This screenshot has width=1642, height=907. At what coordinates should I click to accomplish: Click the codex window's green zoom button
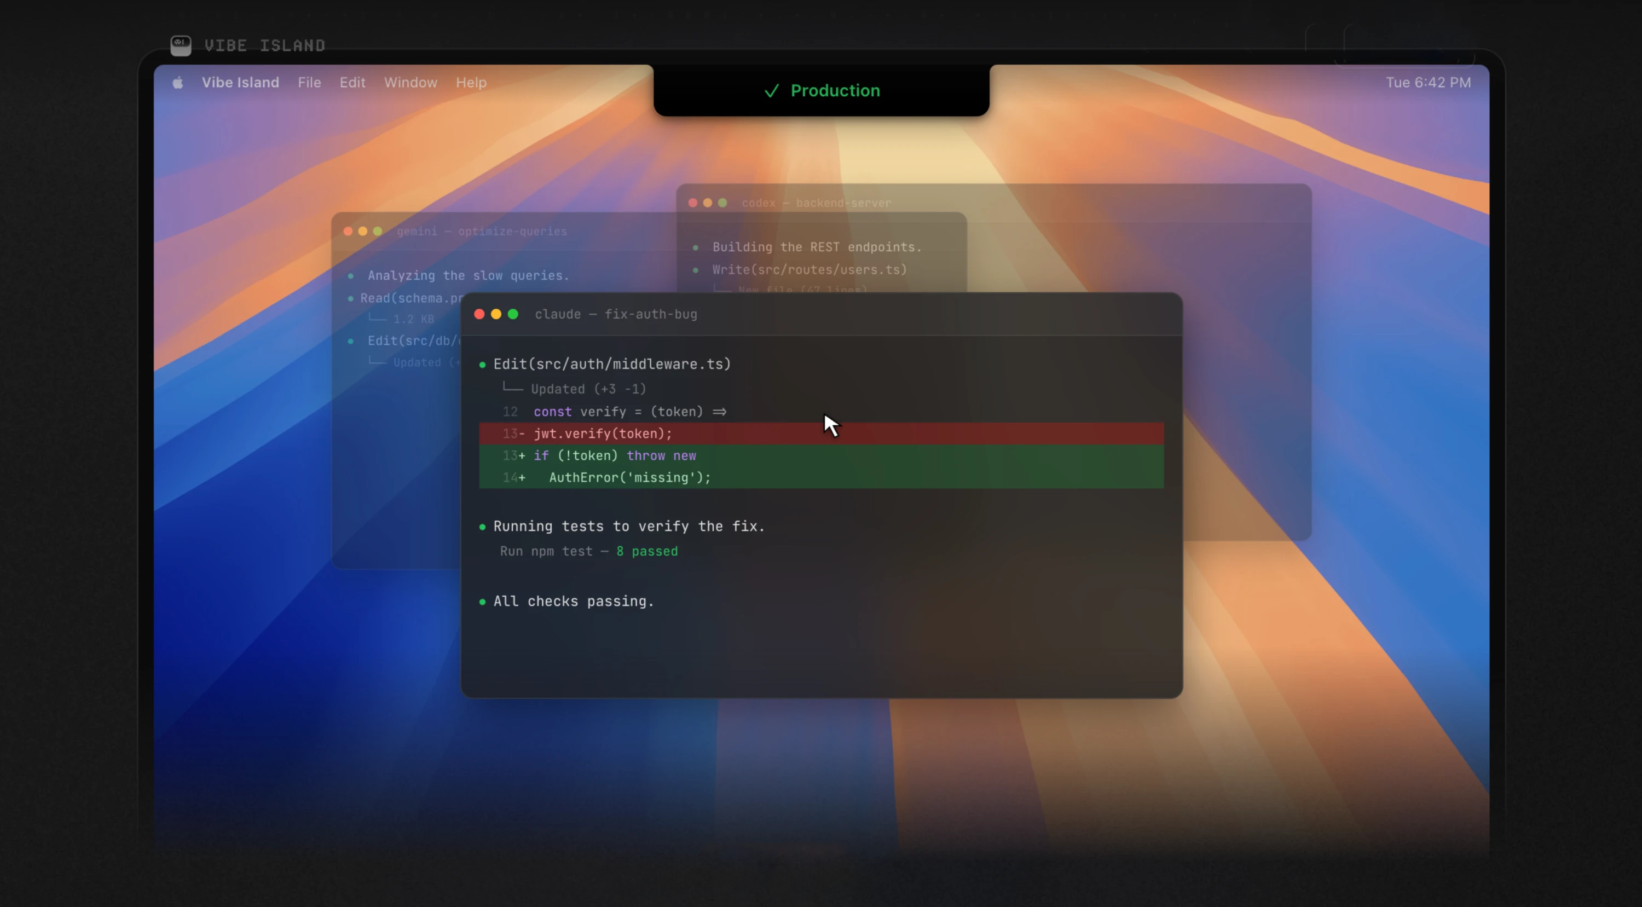[722, 203]
